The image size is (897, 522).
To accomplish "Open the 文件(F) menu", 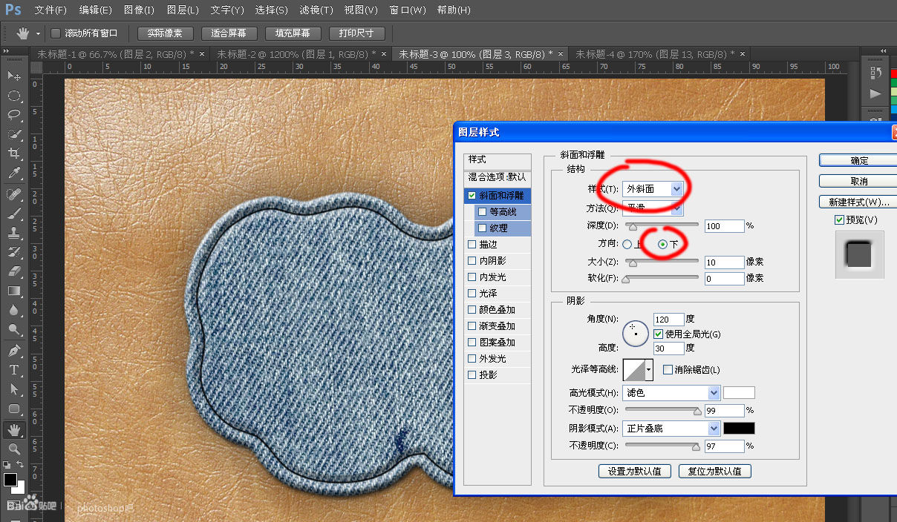I will click(50, 10).
